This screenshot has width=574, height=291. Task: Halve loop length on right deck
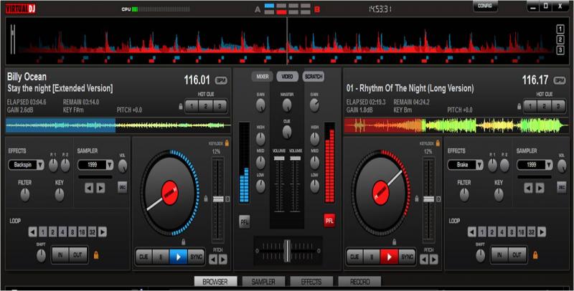point(472,232)
